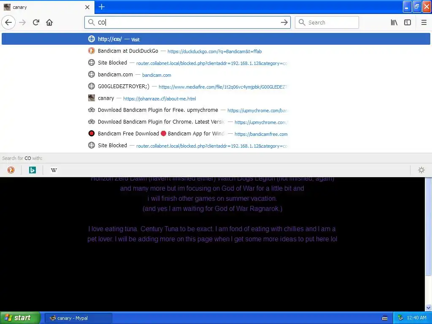This screenshot has width=432, height=324.
Task: Click in the address bar field
Action: (x=187, y=22)
